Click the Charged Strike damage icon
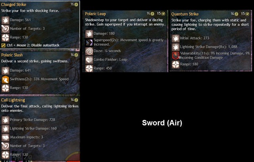Viewport: 254px width, 162px height. coord(5,20)
